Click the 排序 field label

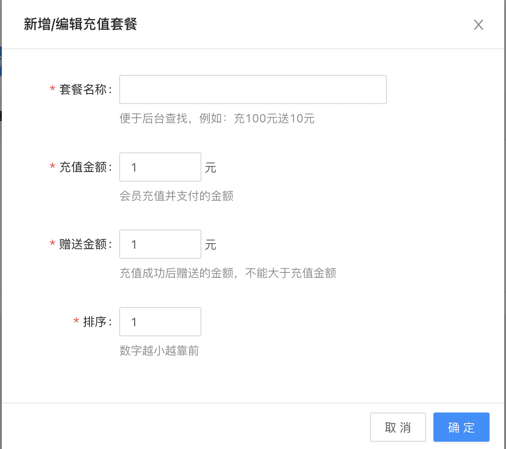tap(95, 322)
